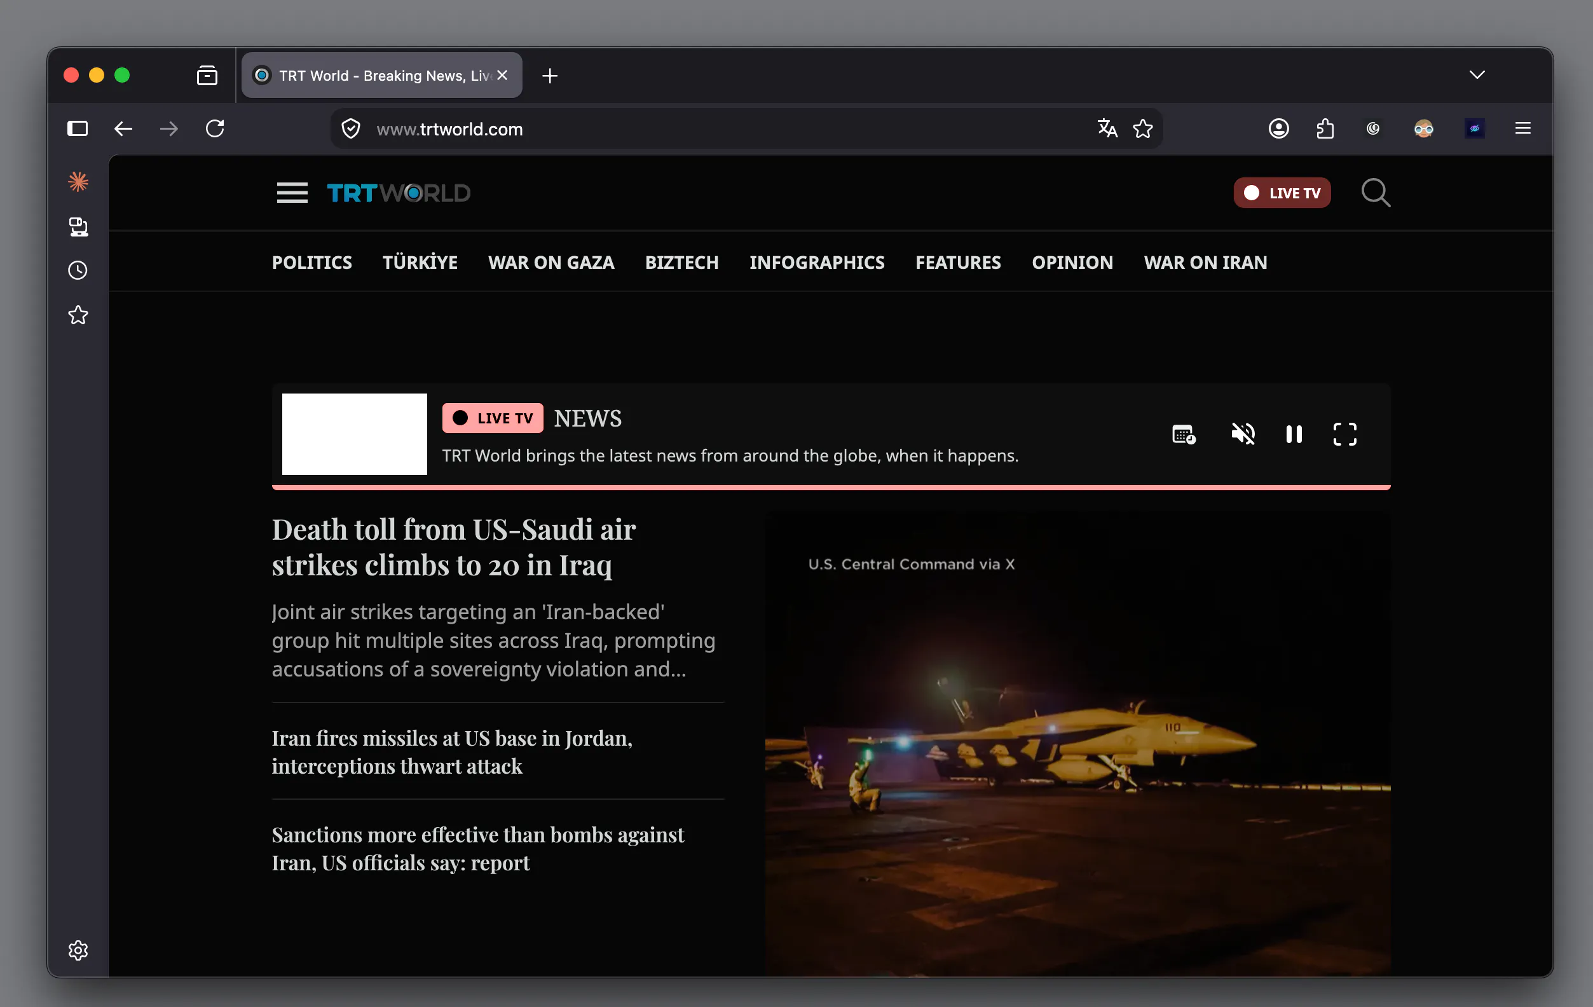Open the OPINION section
This screenshot has width=1593, height=1007.
point(1072,263)
